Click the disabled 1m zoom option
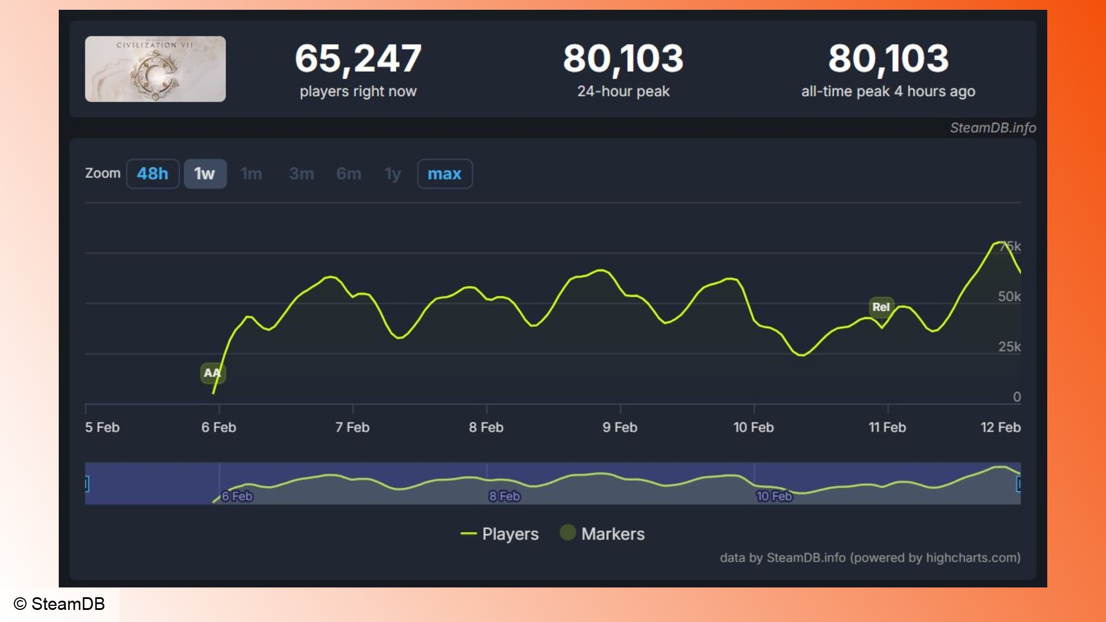The height and width of the screenshot is (622, 1106). pyautogui.click(x=251, y=173)
